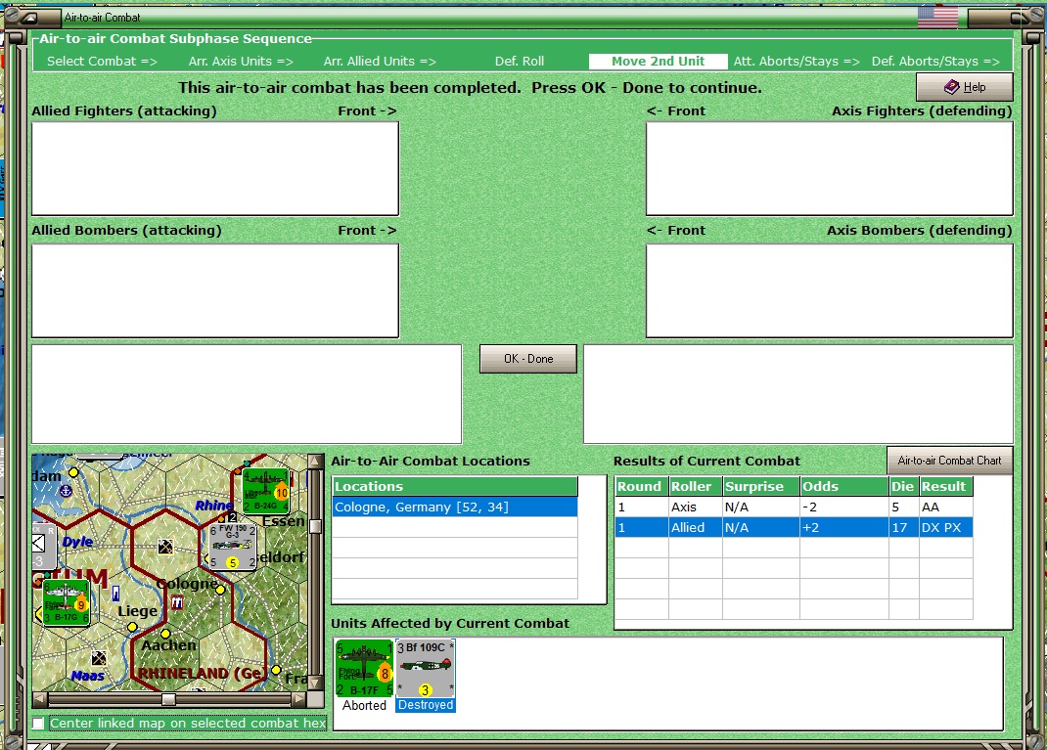This screenshot has width=1047, height=750.
Task: Click the Odds column header
Action: coord(844,486)
